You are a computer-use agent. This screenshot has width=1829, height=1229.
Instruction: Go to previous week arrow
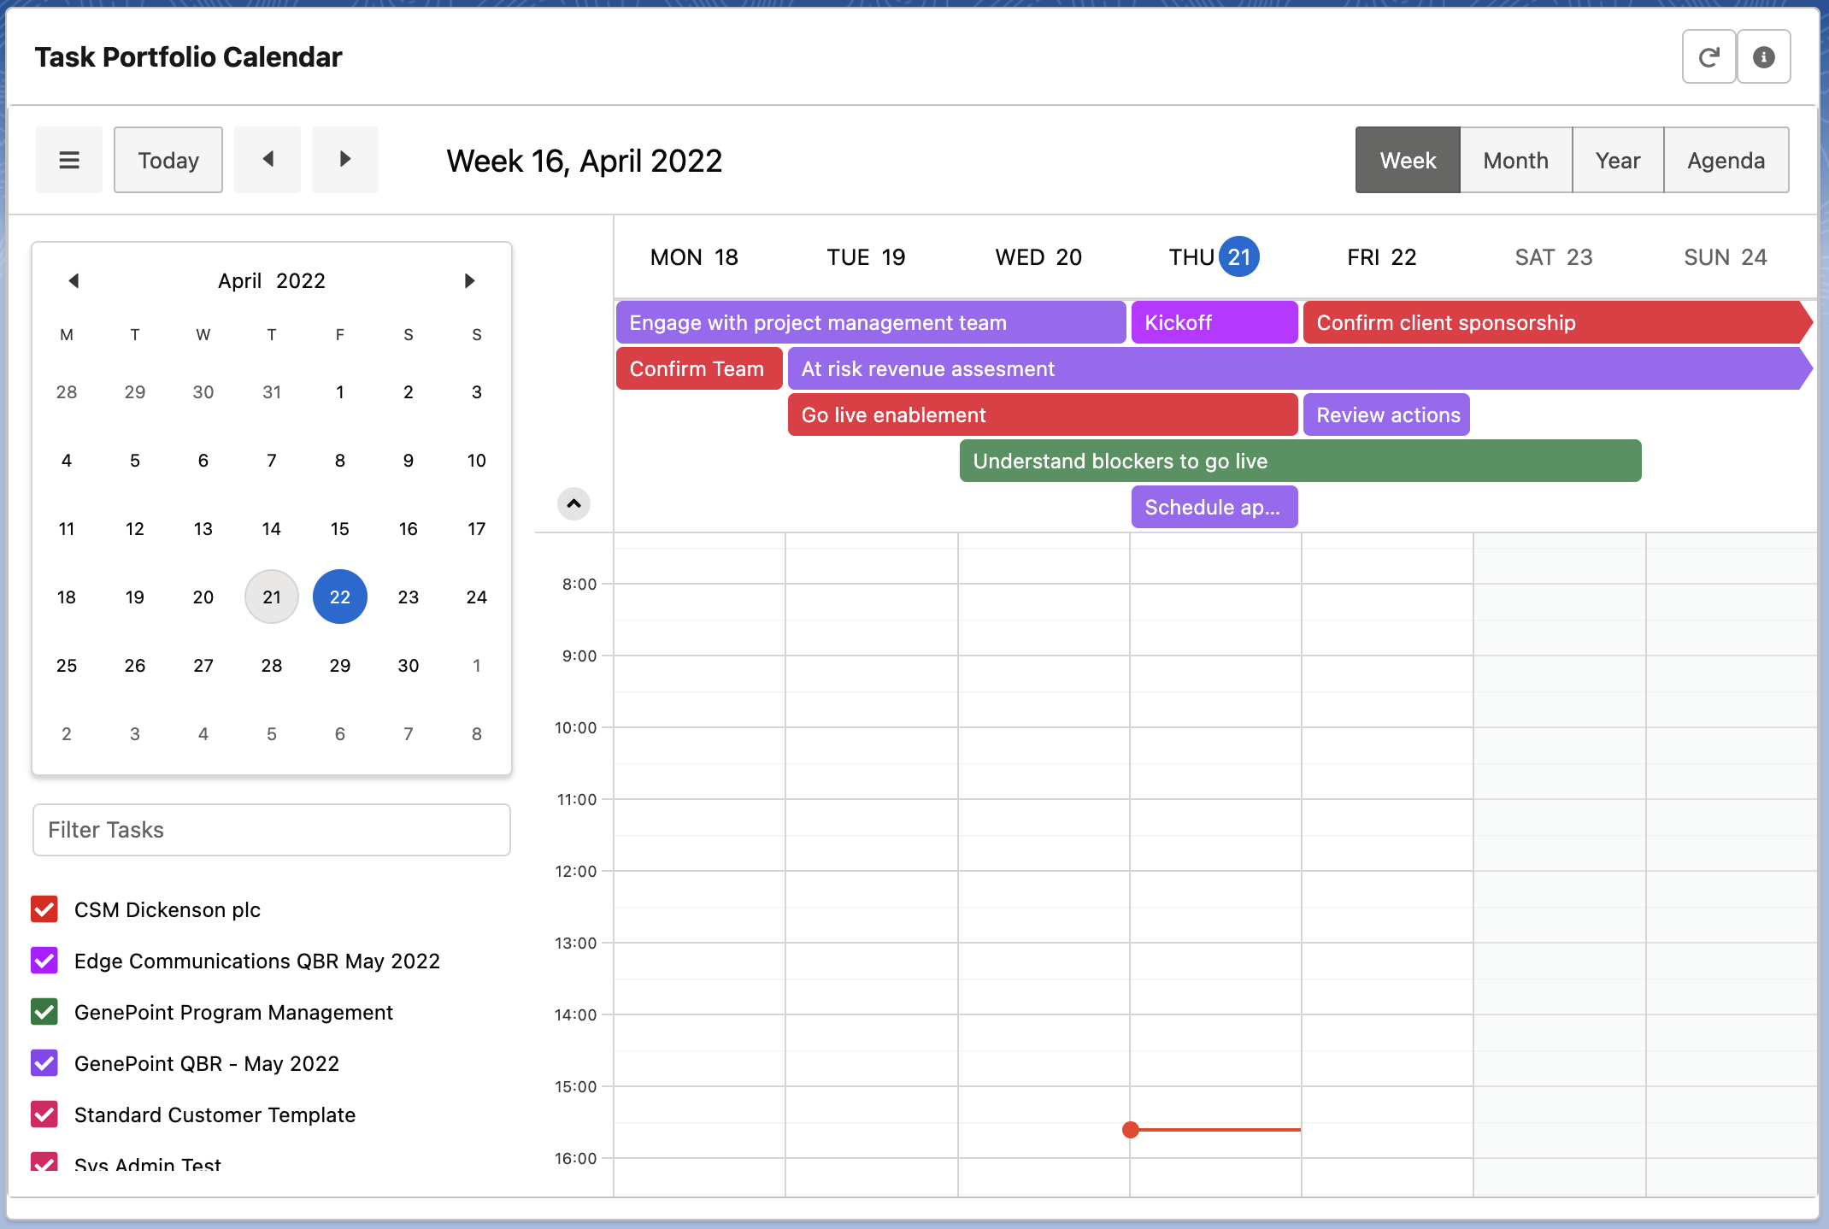[x=268, y=160]
